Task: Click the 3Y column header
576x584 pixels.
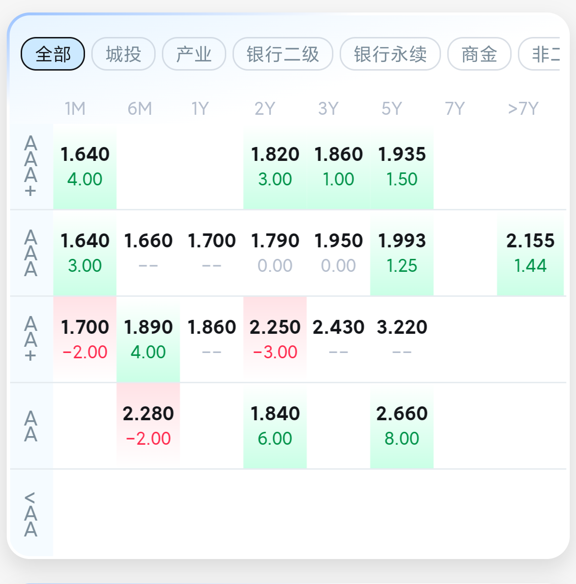Action: [x=328, y=109]
